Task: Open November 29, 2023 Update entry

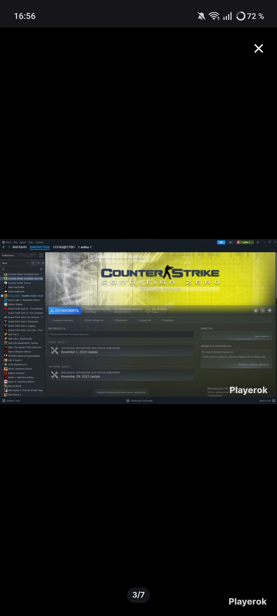Action: click(121, 375)
